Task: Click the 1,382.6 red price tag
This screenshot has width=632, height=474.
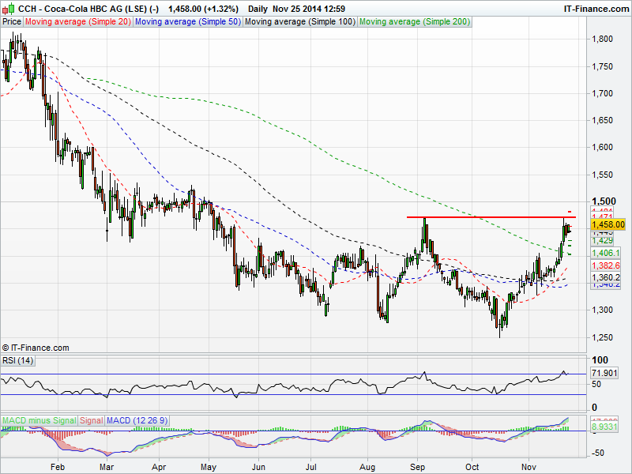Action: 605,266
